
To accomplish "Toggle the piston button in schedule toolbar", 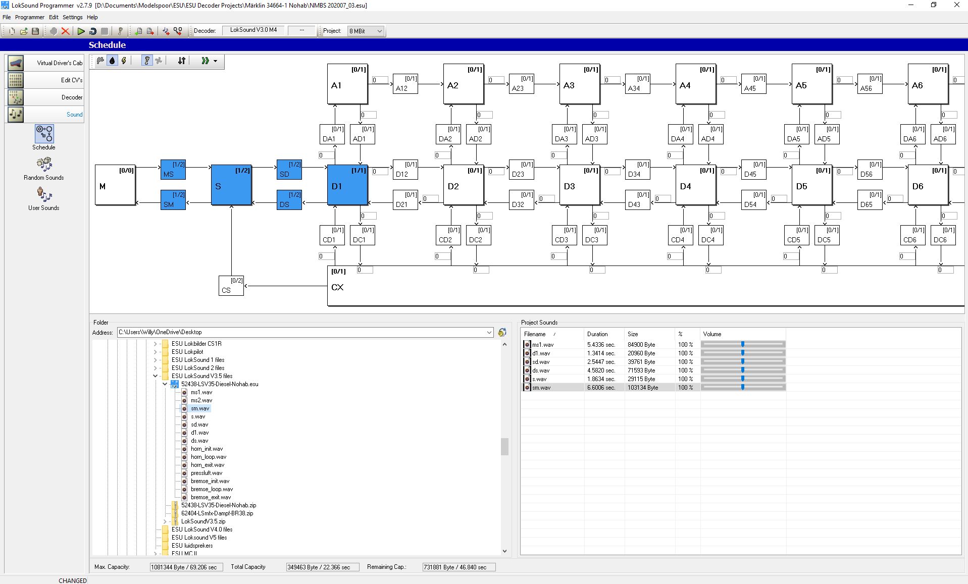I will (147, 61).
